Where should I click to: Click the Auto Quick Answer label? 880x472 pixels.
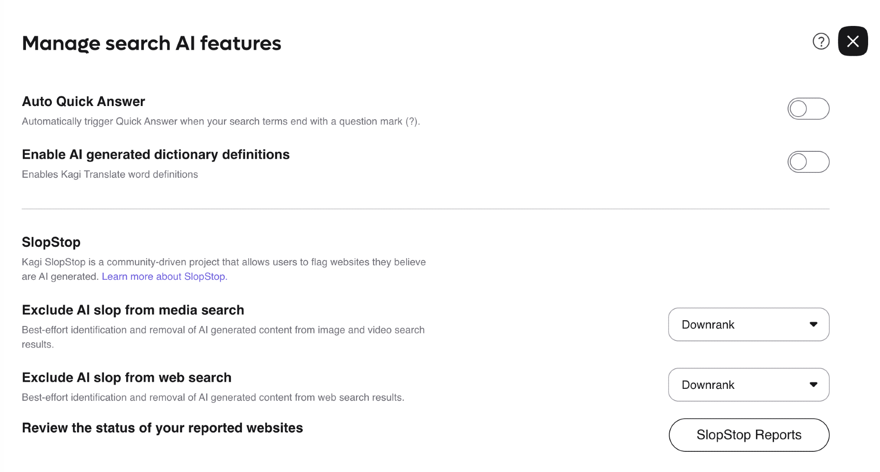pos(84,102)
